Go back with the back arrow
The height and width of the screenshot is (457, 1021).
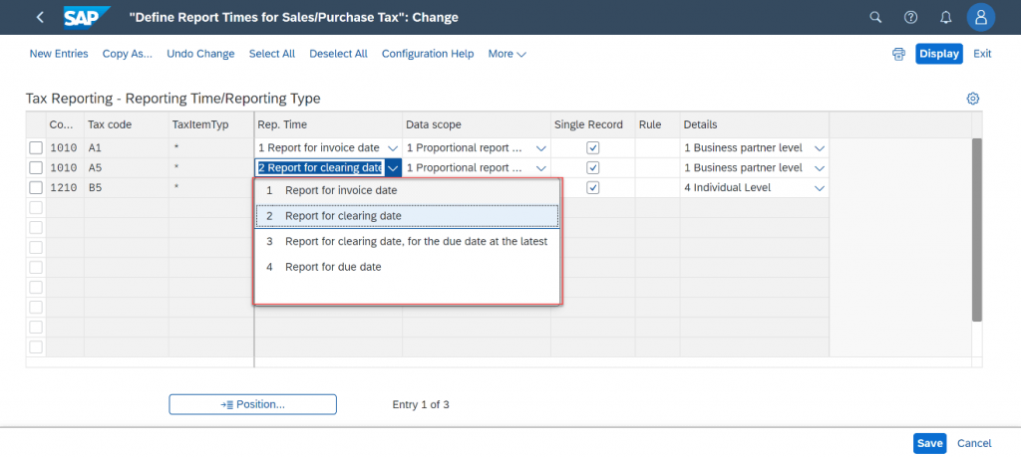point(40,18)
